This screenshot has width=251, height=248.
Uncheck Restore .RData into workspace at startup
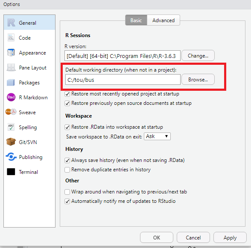67,127
